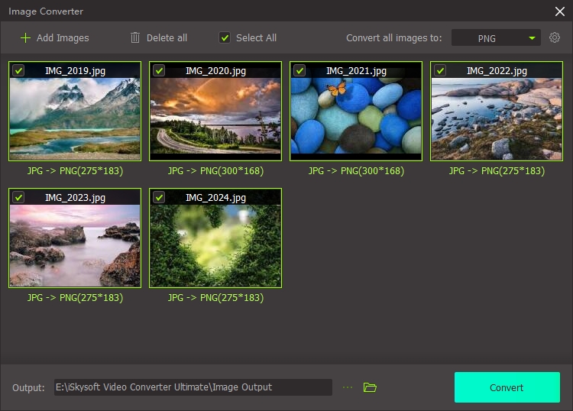
Task: Open conversion settings gear icon
Action: [555, 37]
